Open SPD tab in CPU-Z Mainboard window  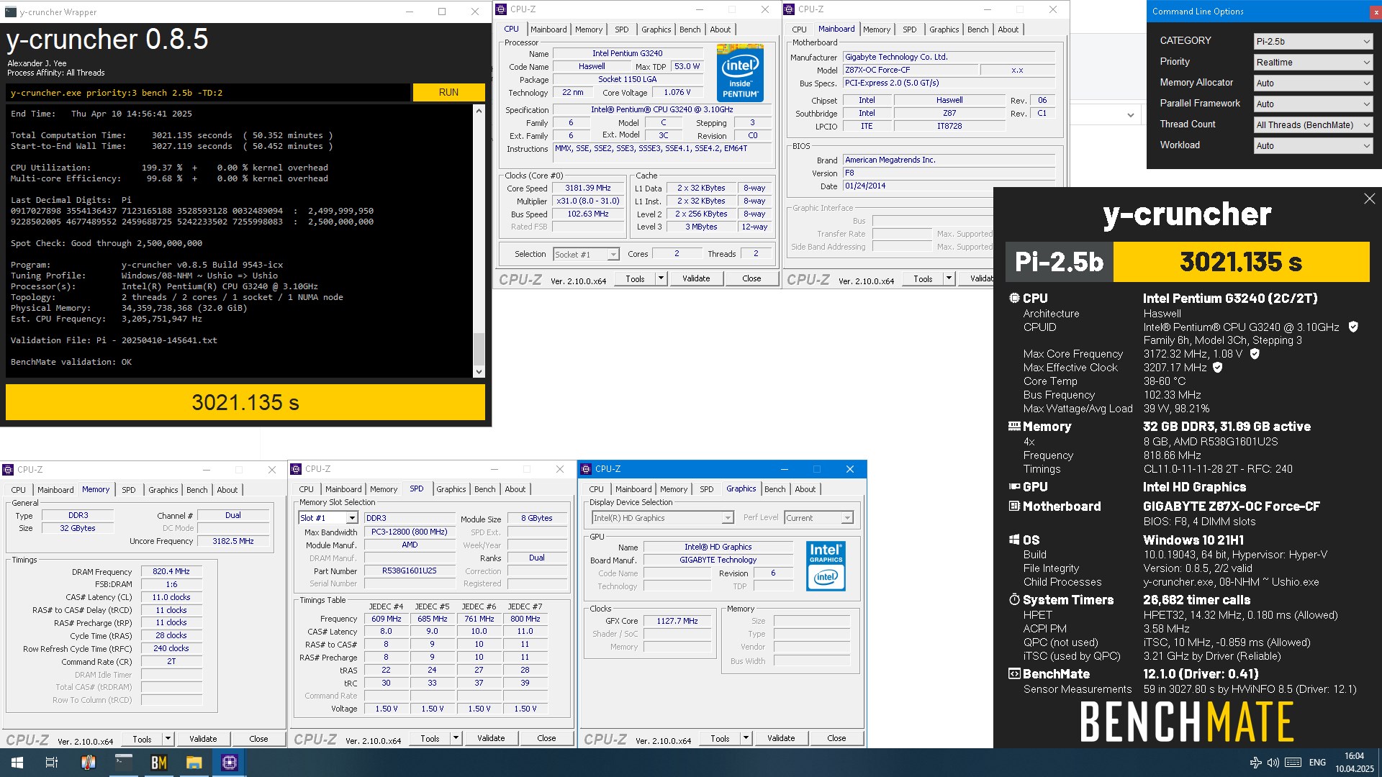tap(909, 29)
